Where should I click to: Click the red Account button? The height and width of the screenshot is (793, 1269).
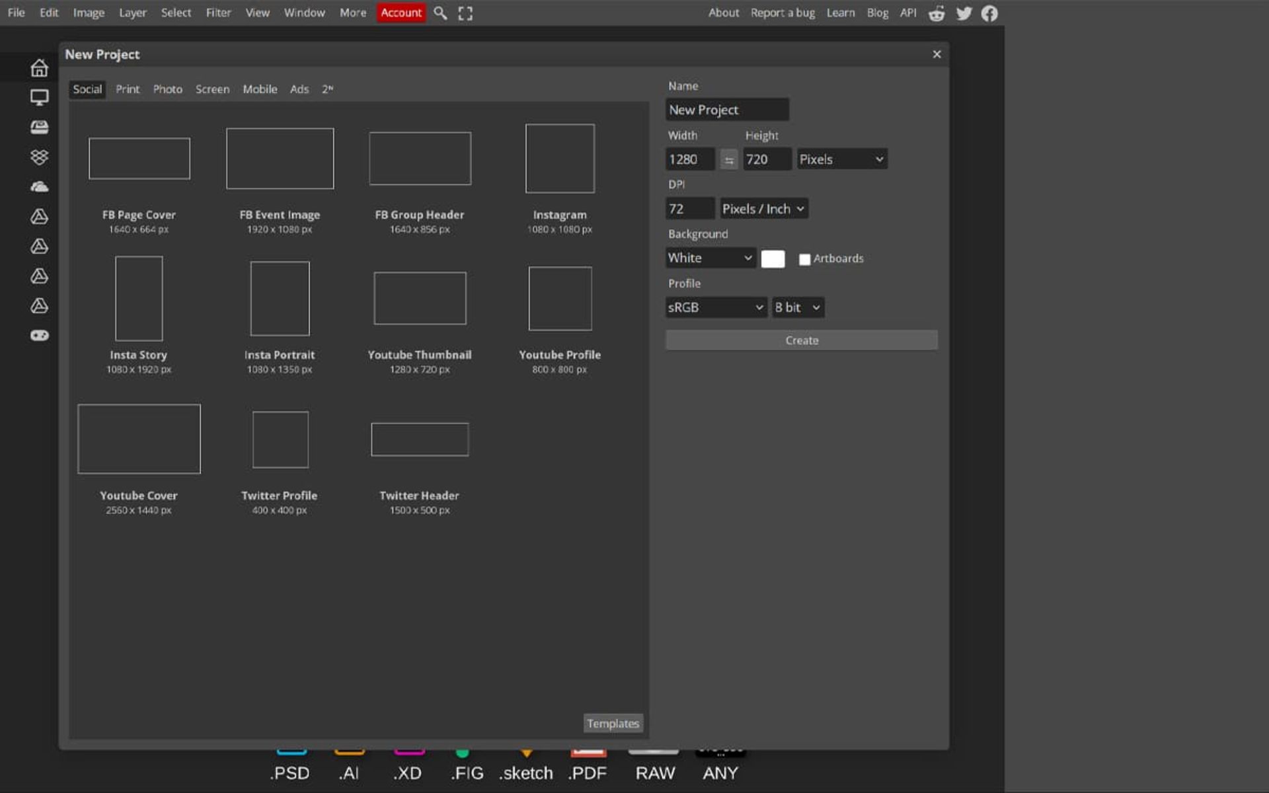(x=401, y=13)
